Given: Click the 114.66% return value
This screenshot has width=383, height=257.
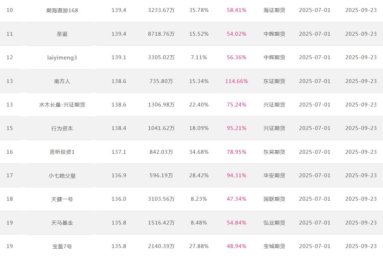Looking at the screenshot, I should pos(236,81).
